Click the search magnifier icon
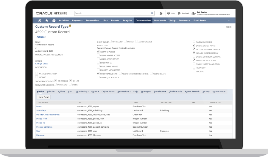The image size is (268, 157). (x=152, y=13)
